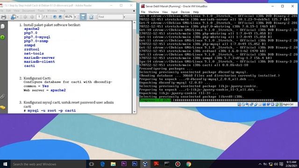The height and width of the screenshot is (168, 299).
Task: Click the VirtualBox display settings icon
Action: (x=264, y=105)
